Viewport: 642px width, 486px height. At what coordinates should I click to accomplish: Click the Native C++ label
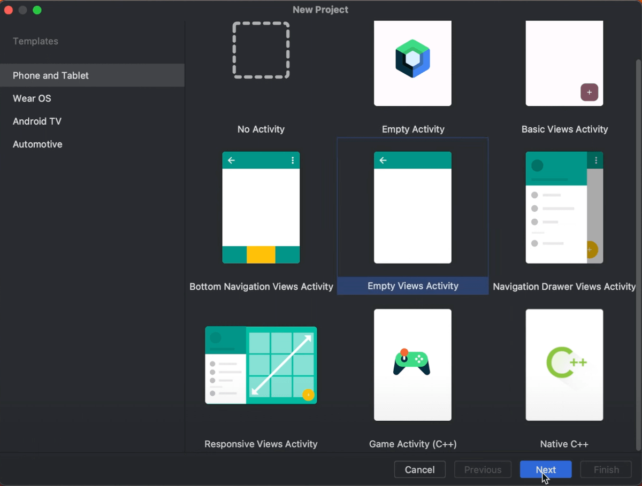[564, 444]
